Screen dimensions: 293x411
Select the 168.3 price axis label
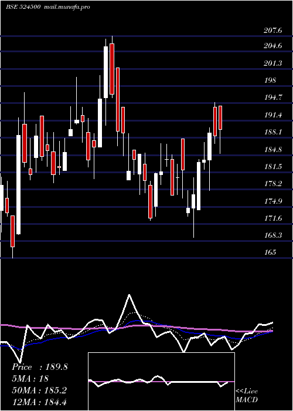[x=273, y=235]
